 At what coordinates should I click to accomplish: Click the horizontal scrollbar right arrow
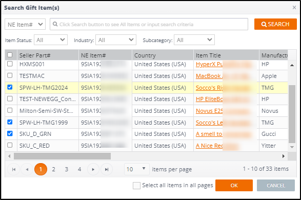coord(284,156)
